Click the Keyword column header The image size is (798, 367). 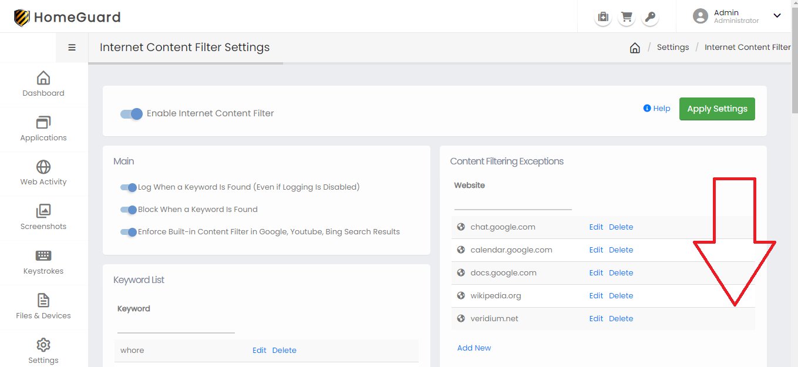click(133, 309)
